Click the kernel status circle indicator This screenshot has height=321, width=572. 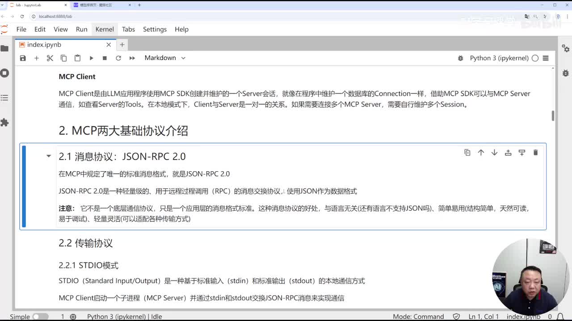[x=535, y=58]
